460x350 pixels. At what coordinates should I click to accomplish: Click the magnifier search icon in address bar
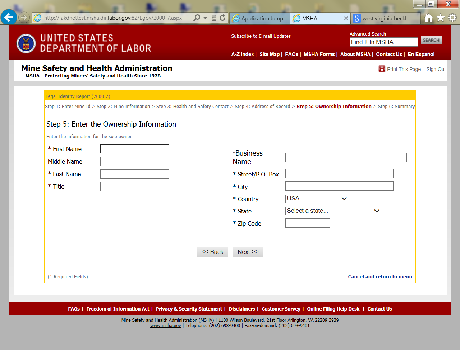197,18
